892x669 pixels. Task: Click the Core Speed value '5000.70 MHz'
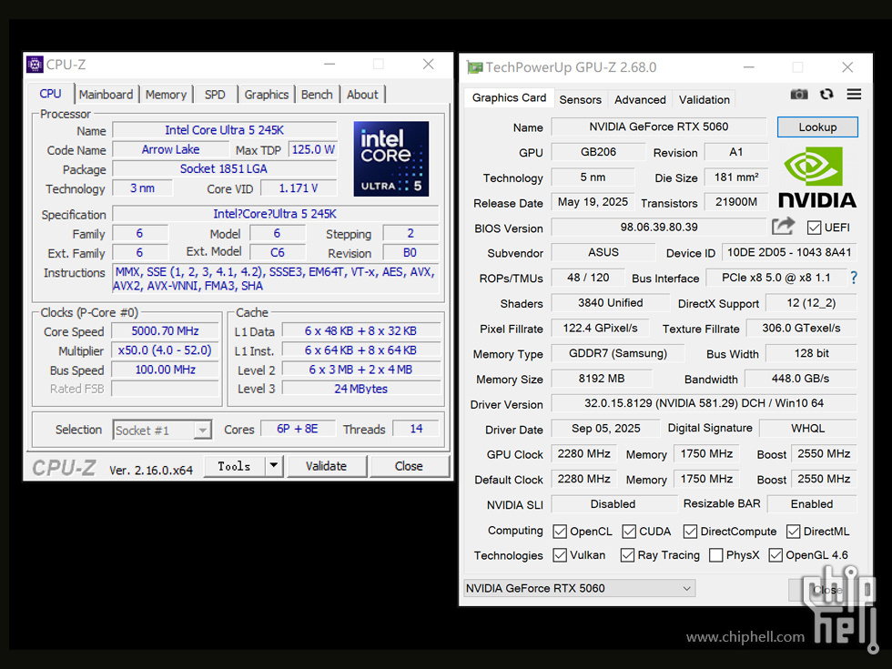(165, 331)
